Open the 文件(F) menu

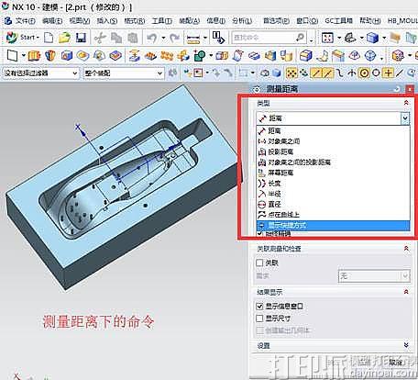(22, 21)
